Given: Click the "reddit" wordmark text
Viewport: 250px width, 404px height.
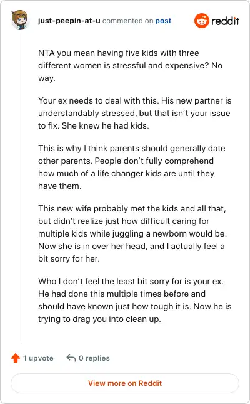Looking at the screenshot, I should 226,21.
